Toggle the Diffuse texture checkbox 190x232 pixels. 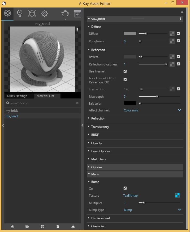coord(178,34)
